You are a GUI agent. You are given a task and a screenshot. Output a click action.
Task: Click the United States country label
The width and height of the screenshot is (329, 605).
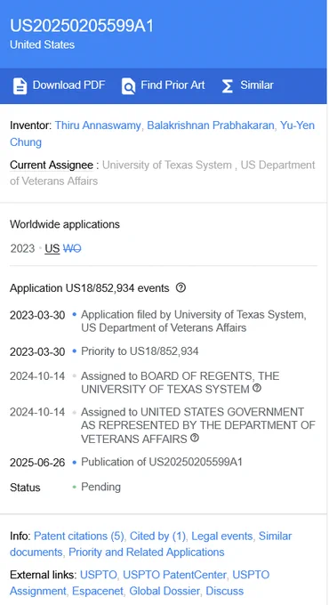click(42, 44)
